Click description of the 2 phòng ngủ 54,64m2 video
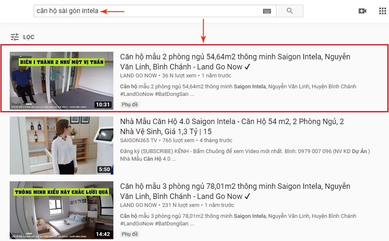The image size is (389, 241). (x=238, y=90)
